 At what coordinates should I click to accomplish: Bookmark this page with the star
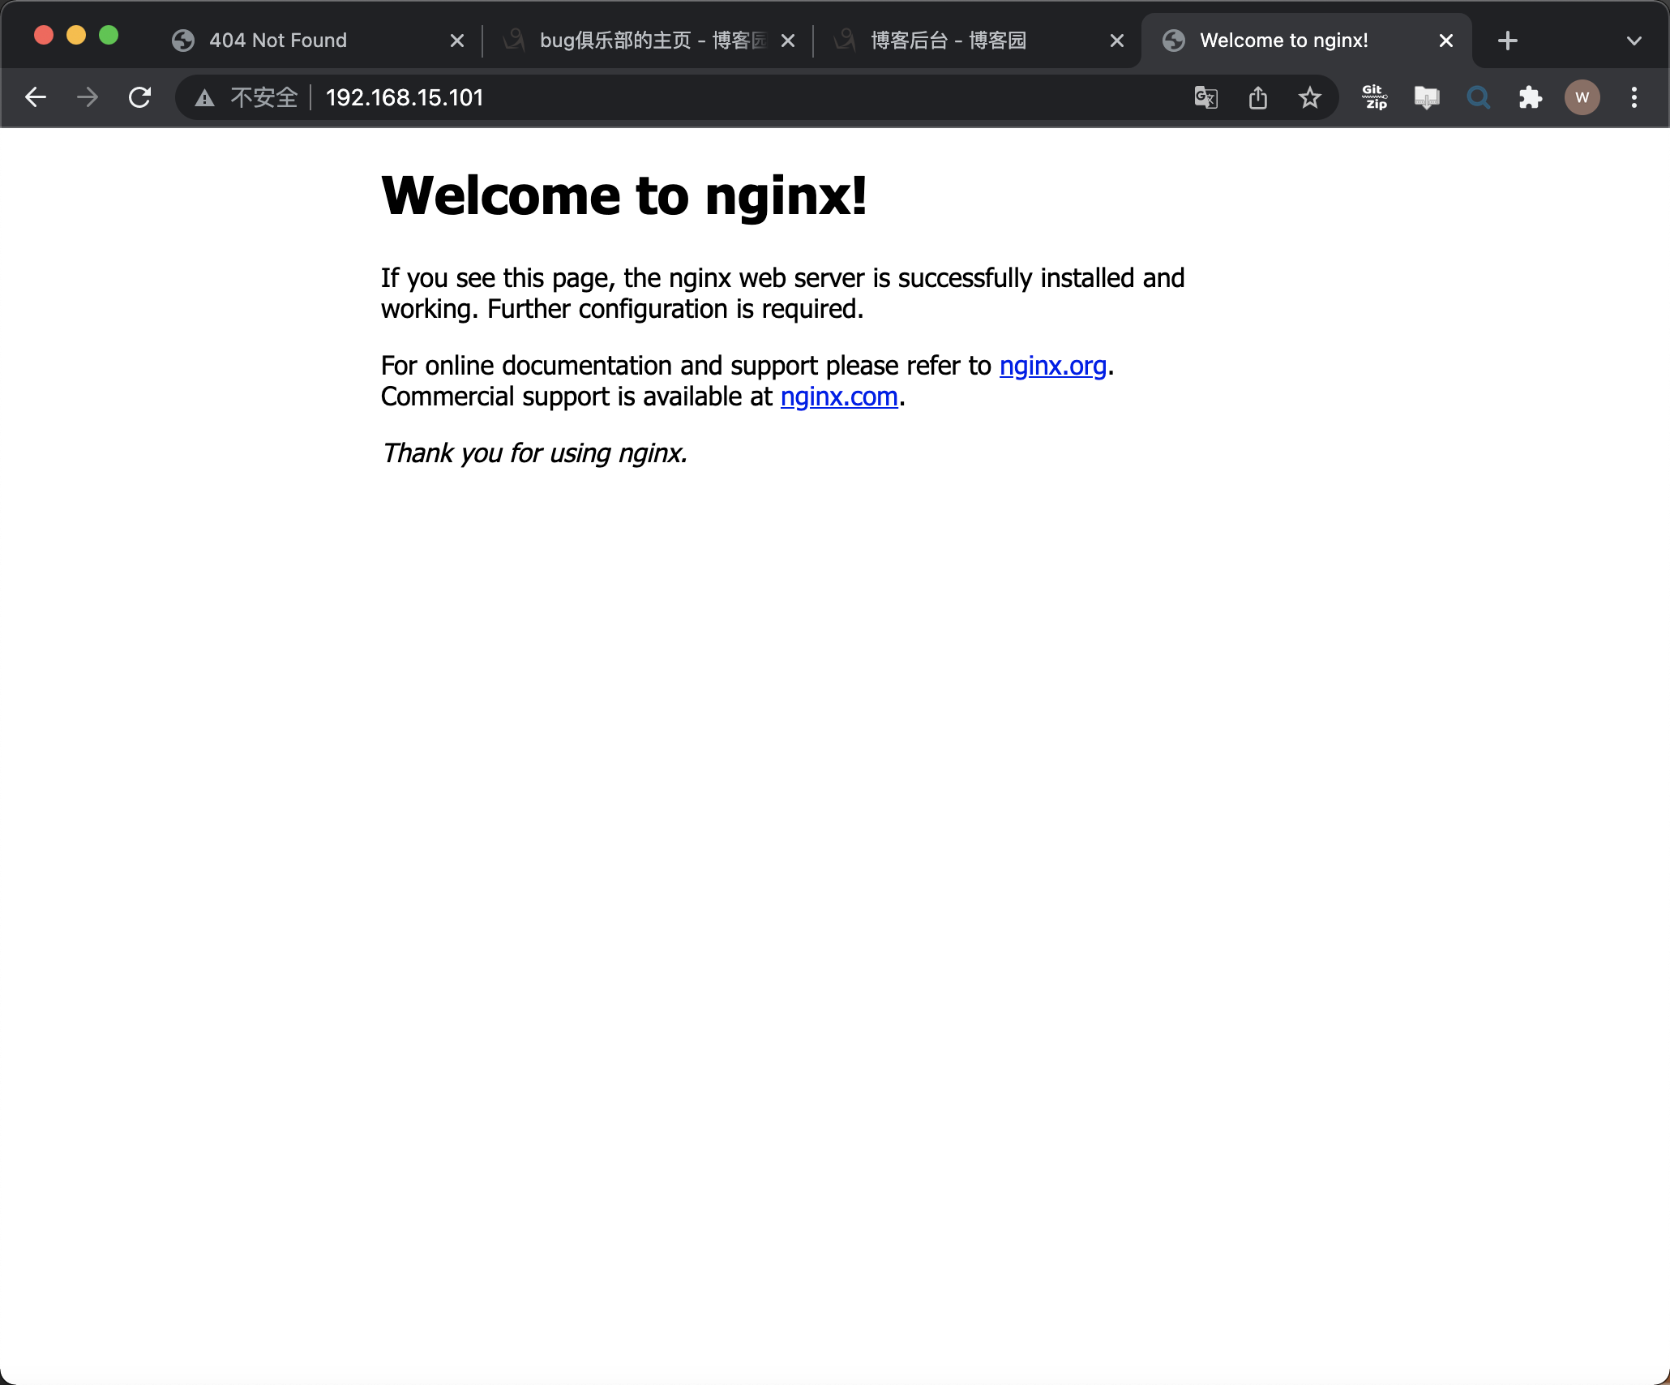pyautogui.click(x=1309, y=97)
